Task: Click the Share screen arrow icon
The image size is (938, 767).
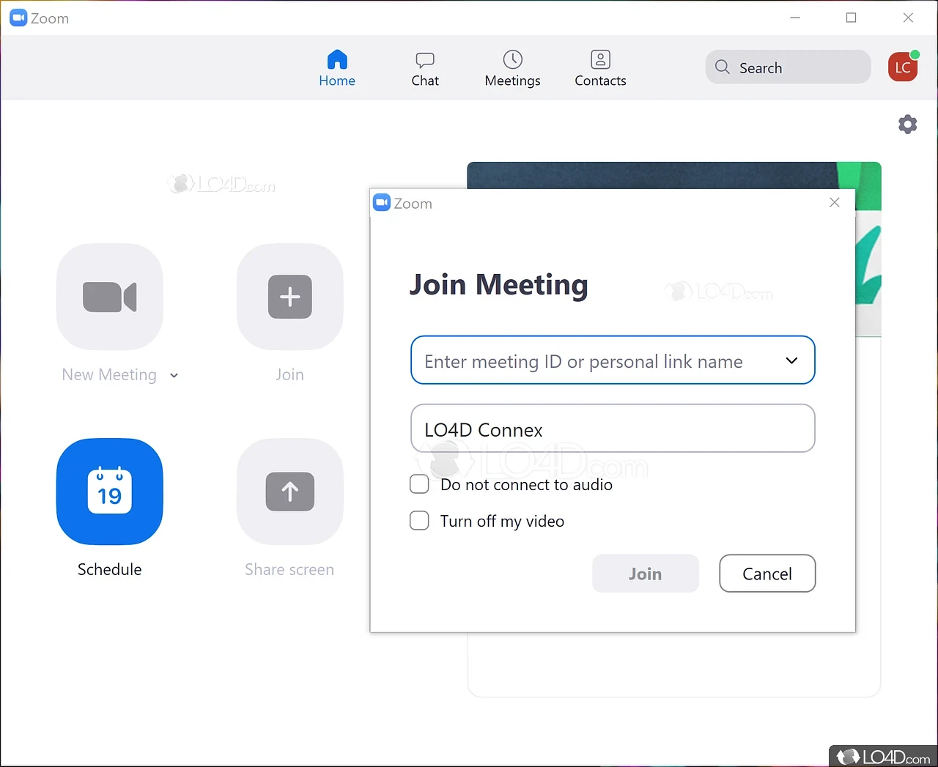Action: click(290, 492)
